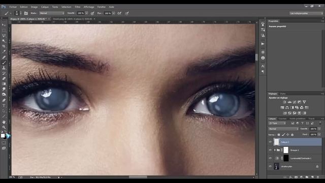
Task: Open the layer blend mode dropdown
Action: (x=283, y=129)
